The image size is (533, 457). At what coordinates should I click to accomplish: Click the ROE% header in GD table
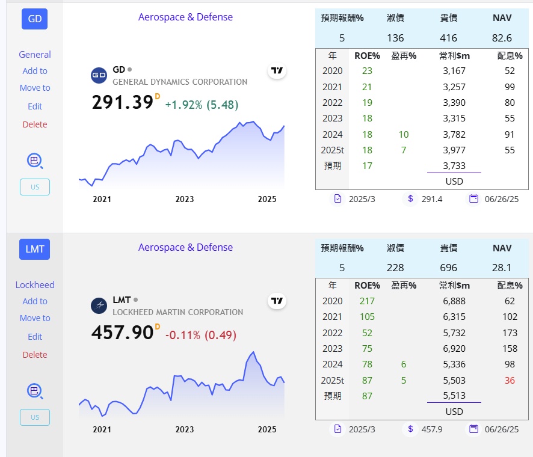click(x=367, y=56)
